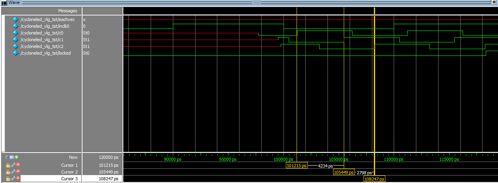Screen dimensions: 498x183
Task: Click the 101215 ps value for Cursor 1
Action: pos(108,165)
